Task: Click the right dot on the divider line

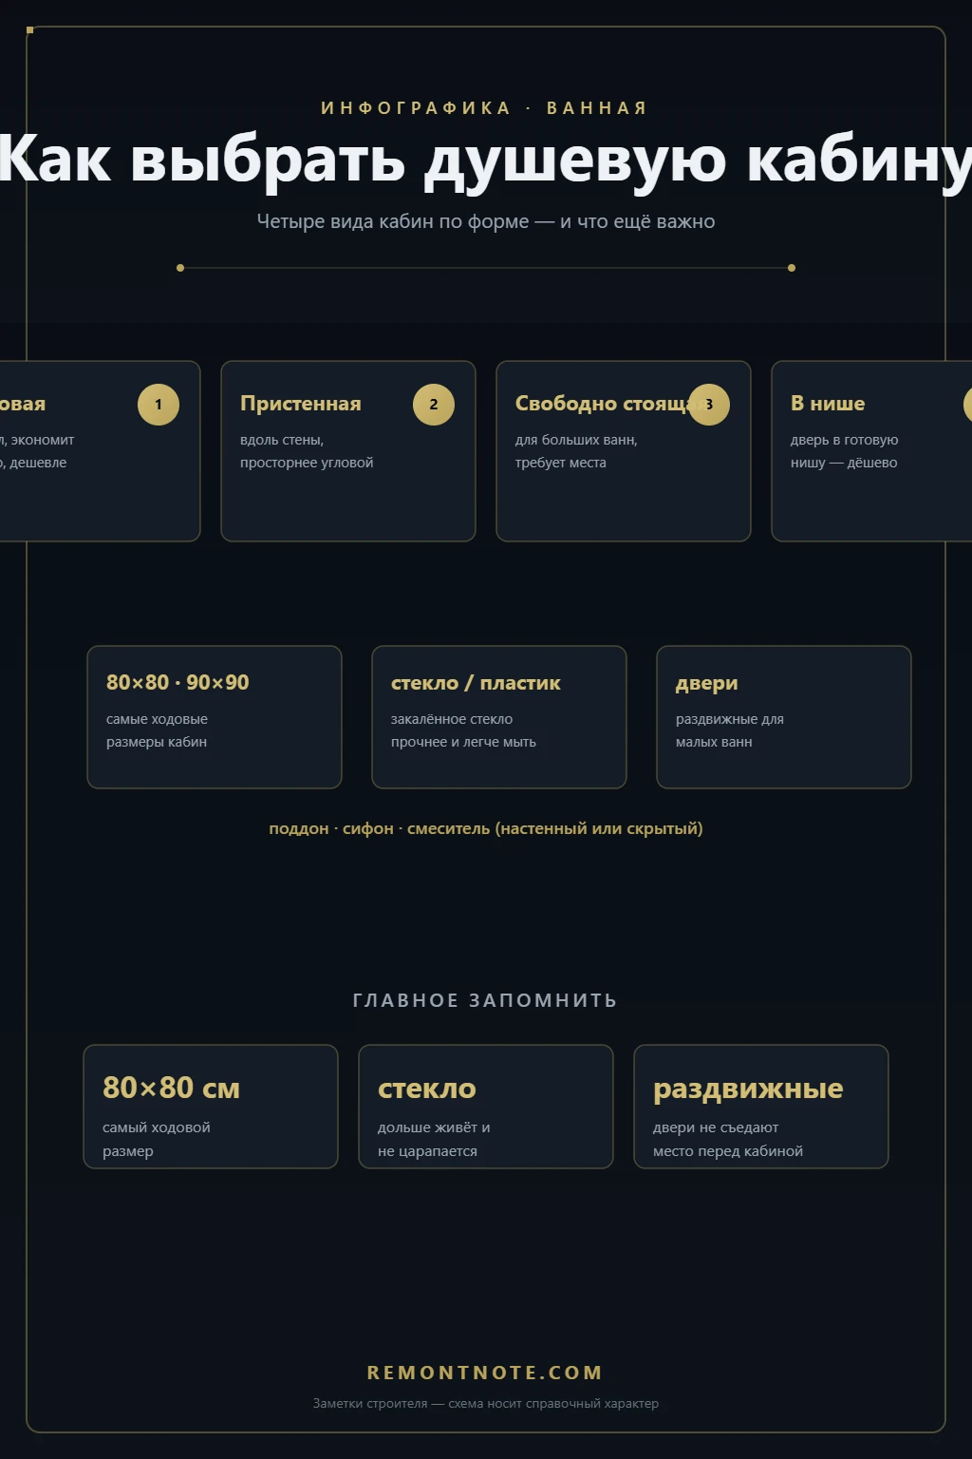Action: pyautogui.click(x=792, y=268)
